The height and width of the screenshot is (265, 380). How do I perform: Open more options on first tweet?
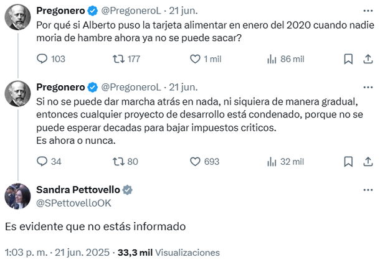367,11
